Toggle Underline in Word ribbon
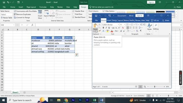The height and width of the screenshot is (103, 183). click(x=109, y=28)
